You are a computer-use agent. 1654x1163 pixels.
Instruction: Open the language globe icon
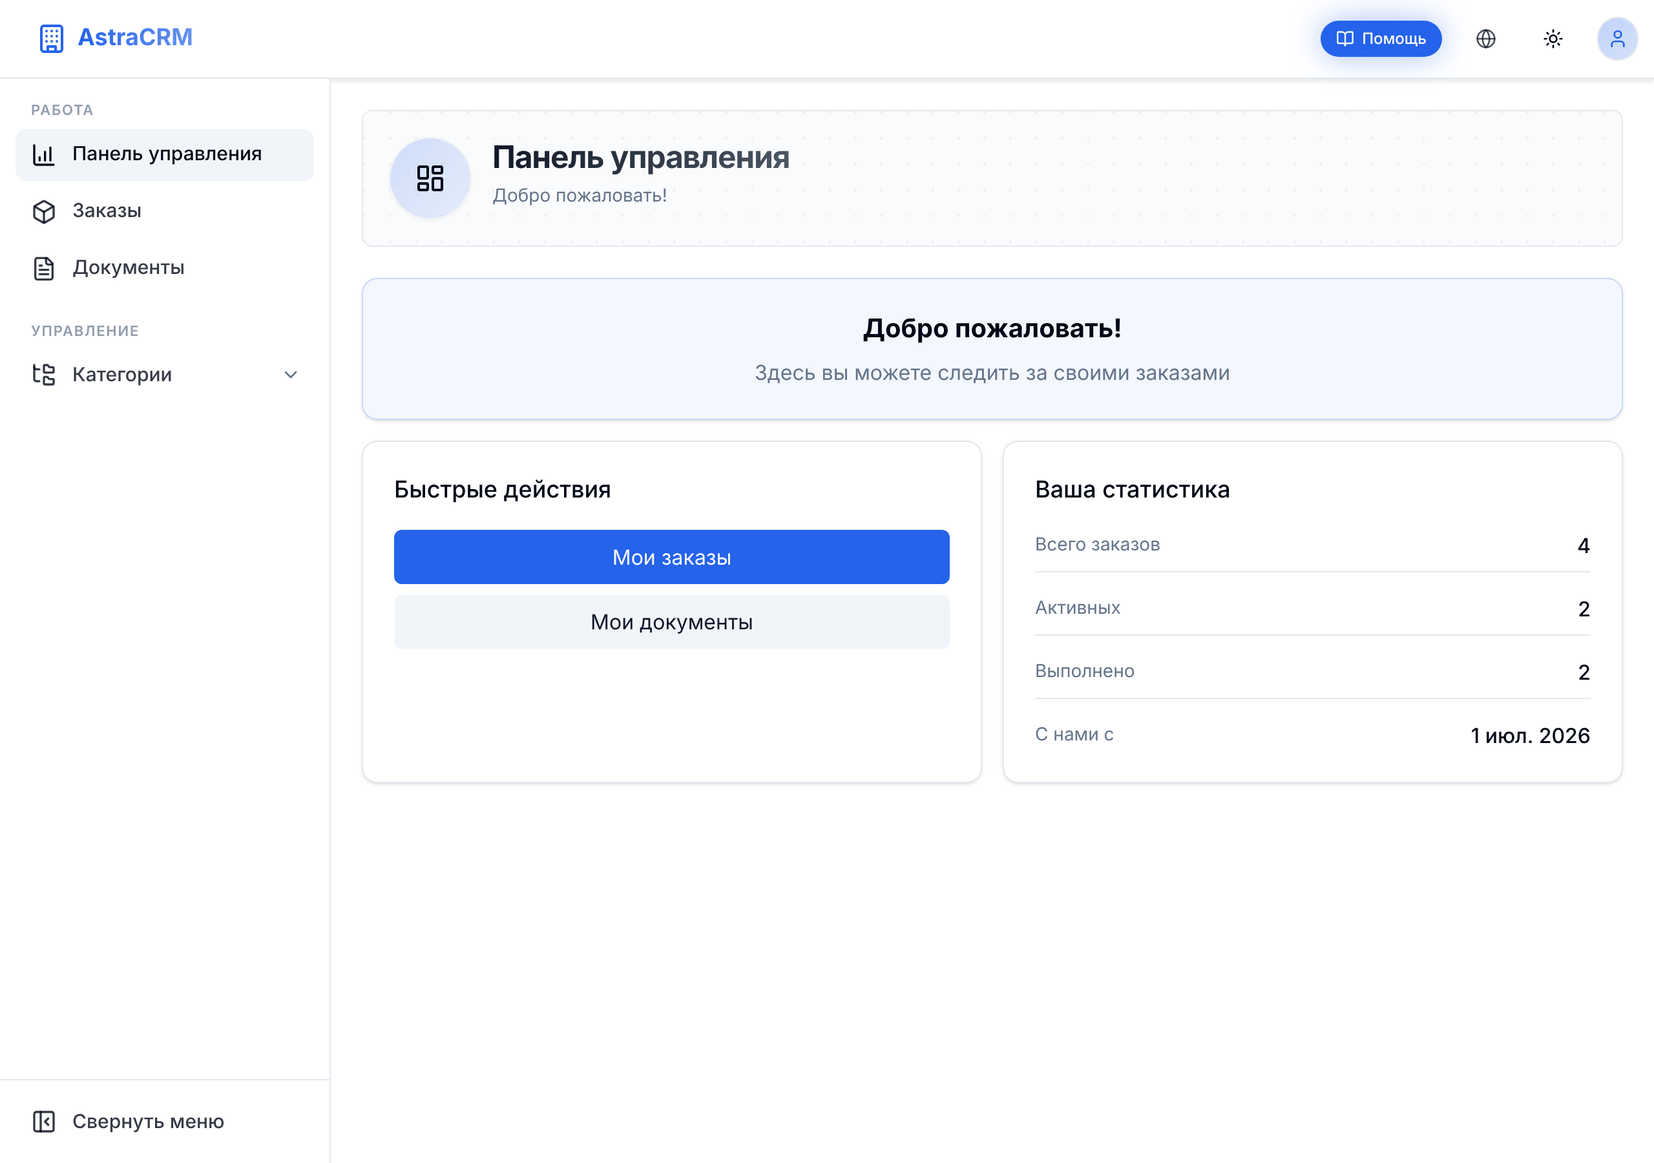(x=1485, y=38)
